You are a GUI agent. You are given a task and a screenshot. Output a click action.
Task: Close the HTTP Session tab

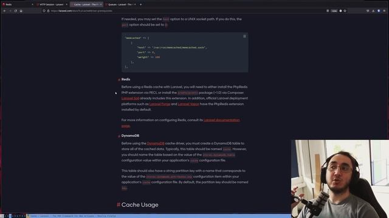coord(66,4)
